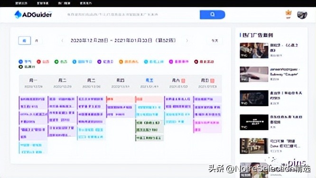Open the cyan event in Saturday column
This screenshot has width=316, height=178.
(178, 118)
